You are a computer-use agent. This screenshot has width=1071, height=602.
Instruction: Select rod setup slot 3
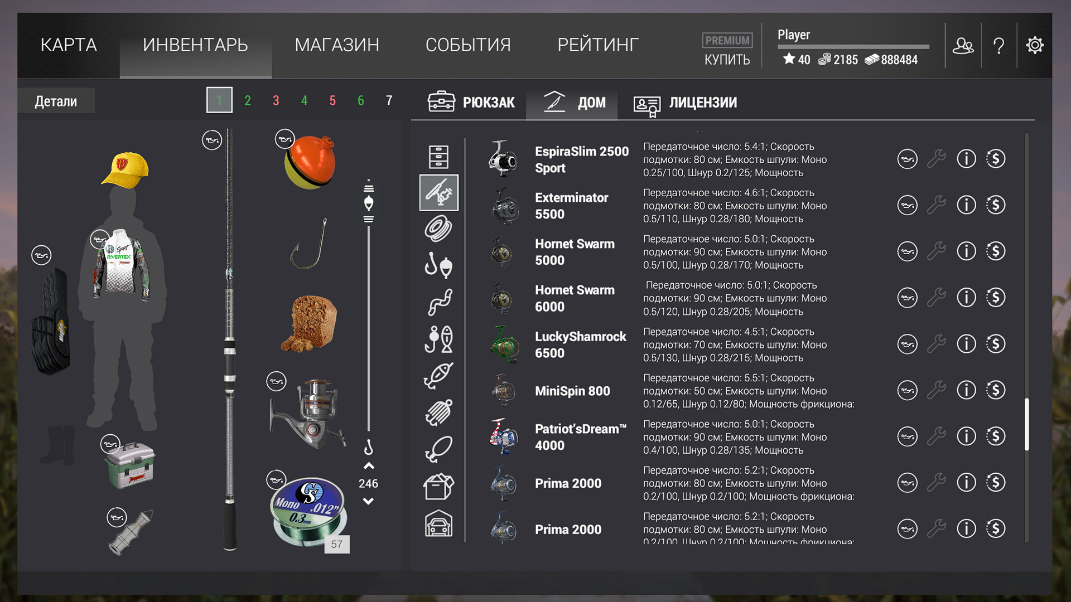[276, 101]
